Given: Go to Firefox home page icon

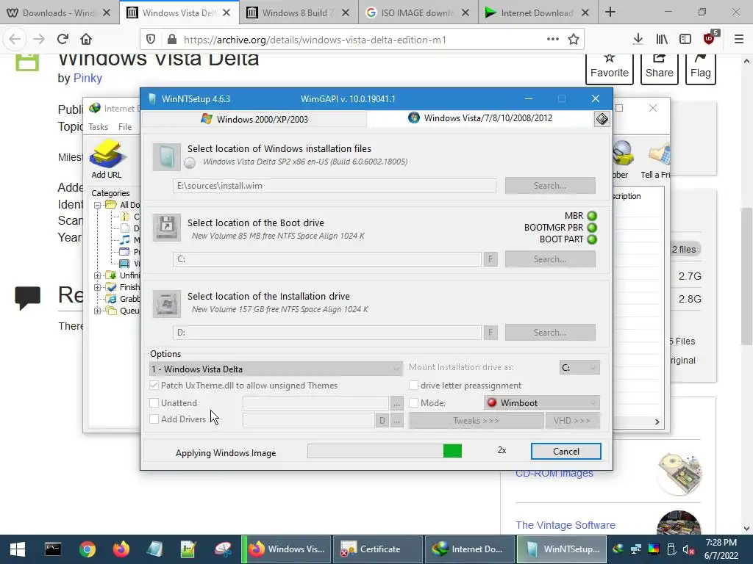Looking at the screenshot, I should pos(86,39).
